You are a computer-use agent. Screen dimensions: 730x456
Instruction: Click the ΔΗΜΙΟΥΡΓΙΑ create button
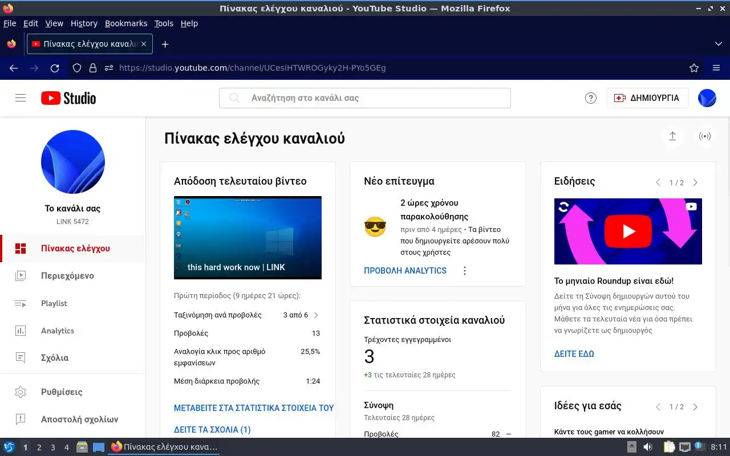coord(647,98)
